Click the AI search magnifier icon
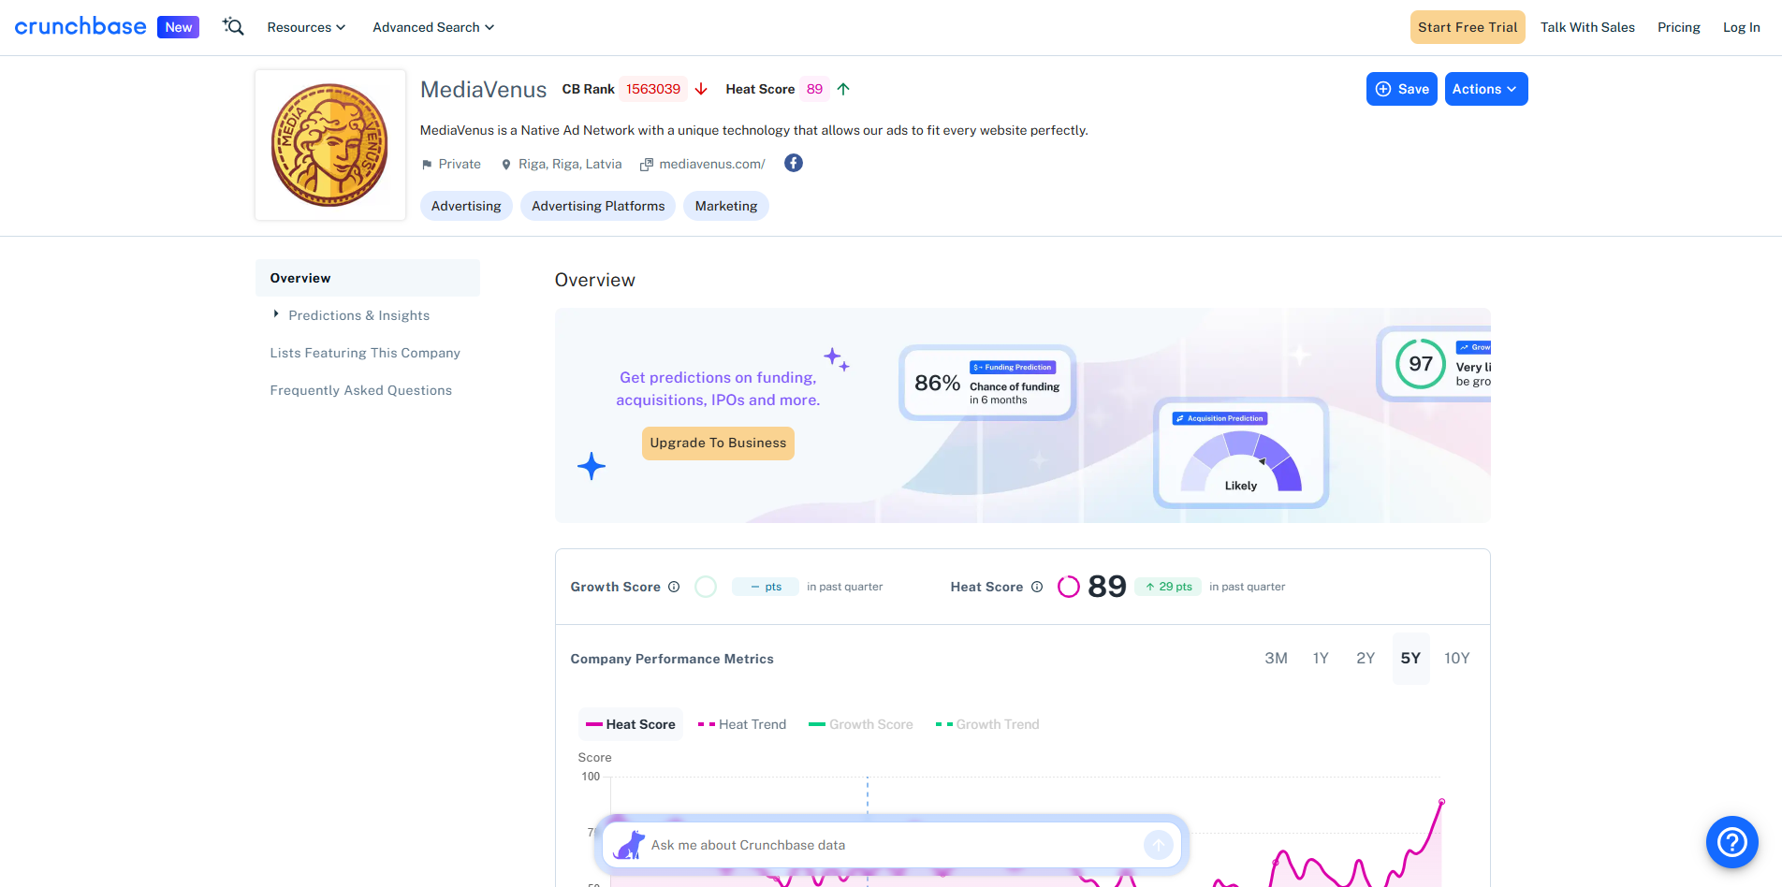The height and width of the screenshot is (887, 1782). 233,27
